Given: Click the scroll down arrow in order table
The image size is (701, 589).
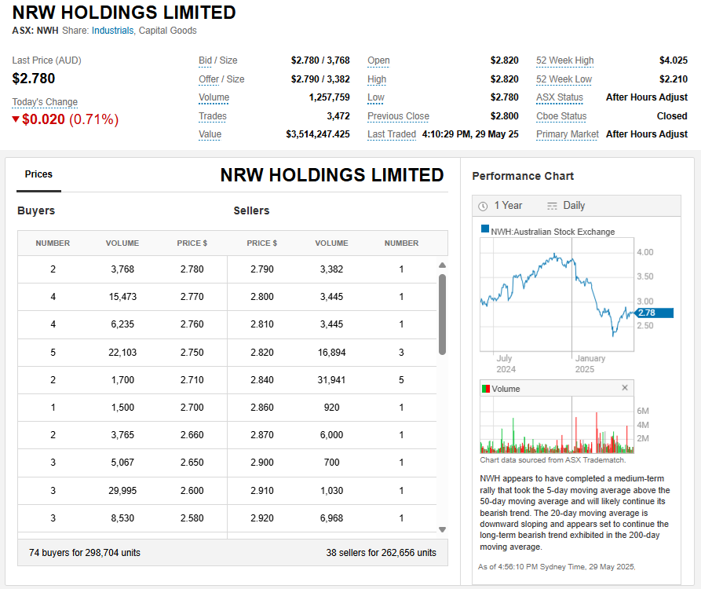Looking at the screenshot, I should 442,529.
